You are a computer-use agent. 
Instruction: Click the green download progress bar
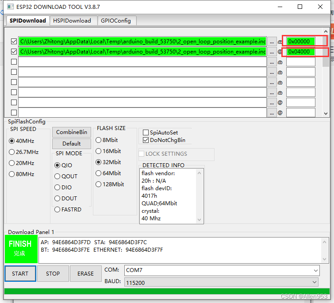pos(167,291)
